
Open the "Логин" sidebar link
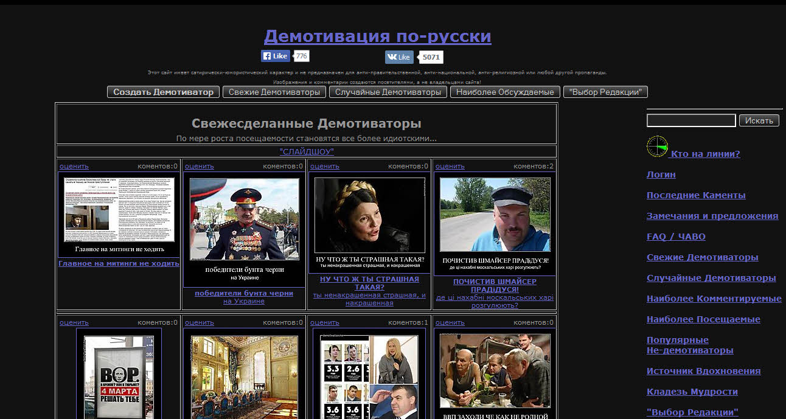pyautogui.click(x=661, y=175)
